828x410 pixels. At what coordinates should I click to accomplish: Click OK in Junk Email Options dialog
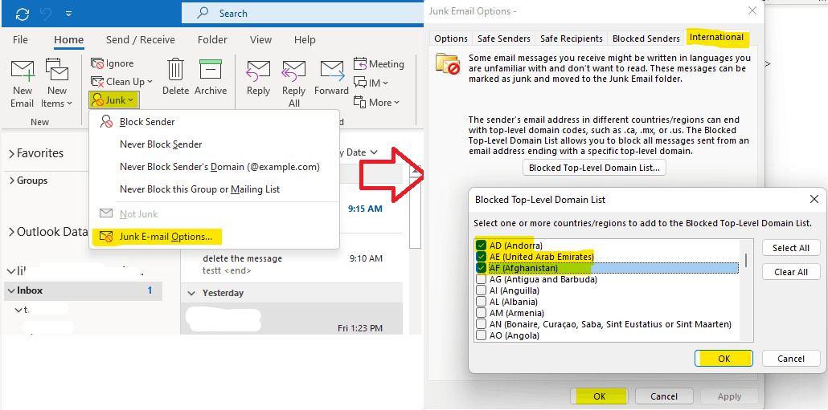[x=600, y=396]
